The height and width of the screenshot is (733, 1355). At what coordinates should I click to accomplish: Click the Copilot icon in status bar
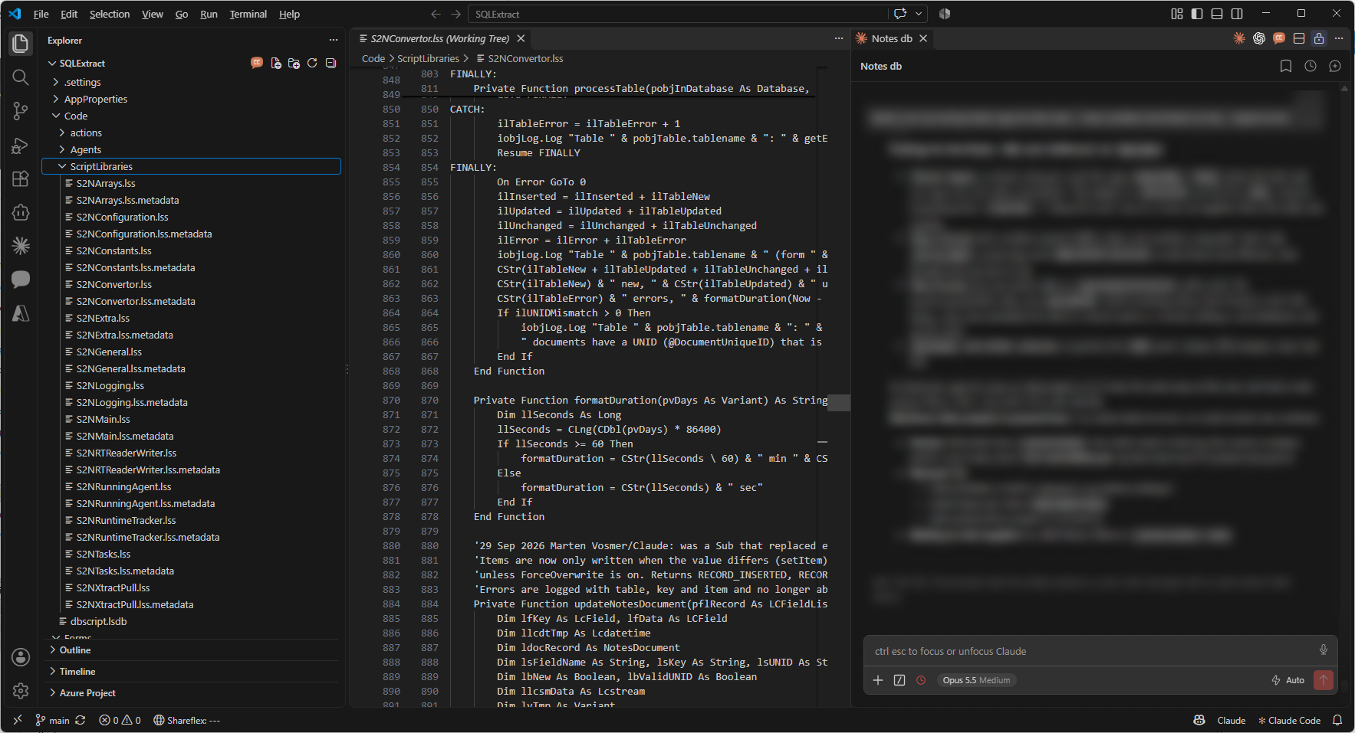pyautogui.click(x=1199, y=720)
